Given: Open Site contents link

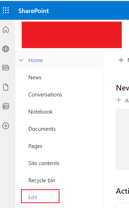Looking at the screenshot, I should click(x=44, y=163).
